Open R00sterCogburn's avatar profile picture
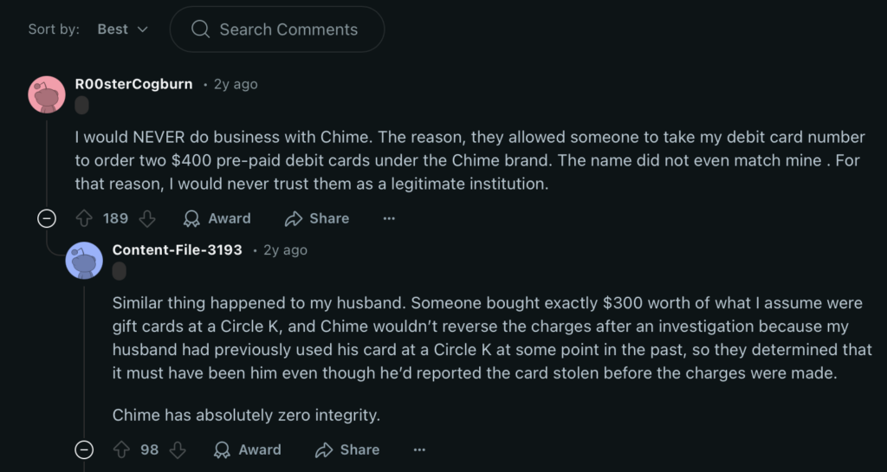Viewport: 887px width, 472px height. (47, 94)
